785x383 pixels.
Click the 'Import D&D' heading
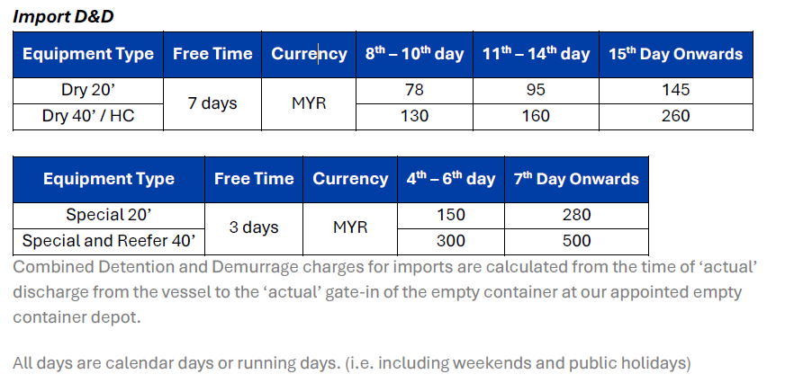[63, 16]
